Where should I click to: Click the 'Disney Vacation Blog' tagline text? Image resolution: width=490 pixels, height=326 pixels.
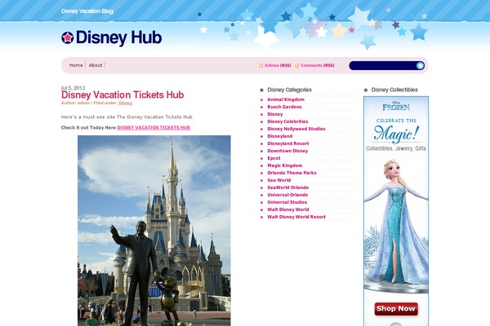(x=87, y=11)
